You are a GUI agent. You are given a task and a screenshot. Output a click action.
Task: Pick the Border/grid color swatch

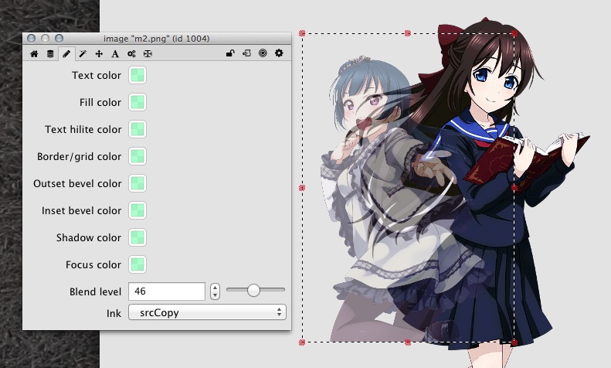pyautogui.click(x=137, y=156)
